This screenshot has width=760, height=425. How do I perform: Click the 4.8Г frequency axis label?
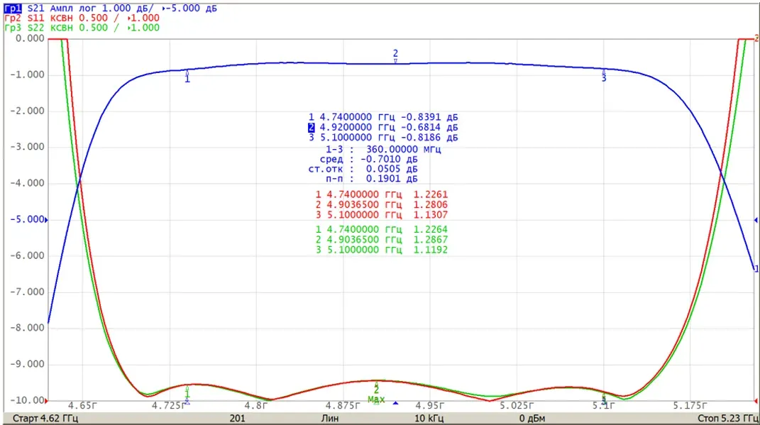tap(255, 406)
